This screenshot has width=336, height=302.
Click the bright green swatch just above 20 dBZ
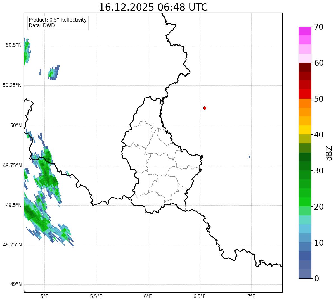coord(305,202)
